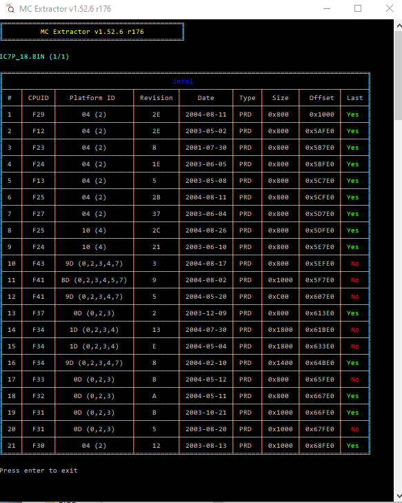This screenshot has height=503, width=402.
Task: Click the yellow MC Extractor v1.52.6 r176 banner
Action: [92, 32]
